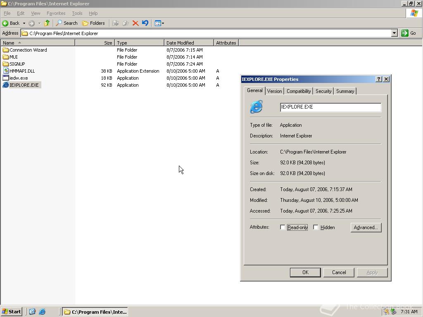
Task: Click the first system tray icon
Action: point(387,312)
